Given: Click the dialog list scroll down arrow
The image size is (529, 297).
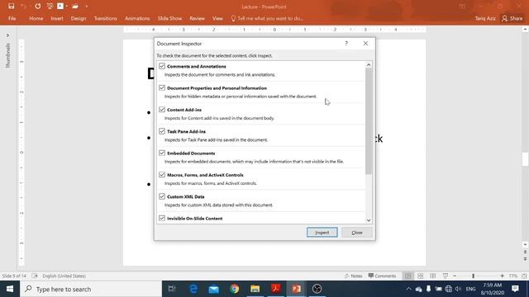Looking at the screenshot, I should pyautogui.click(x=369, y=220).
